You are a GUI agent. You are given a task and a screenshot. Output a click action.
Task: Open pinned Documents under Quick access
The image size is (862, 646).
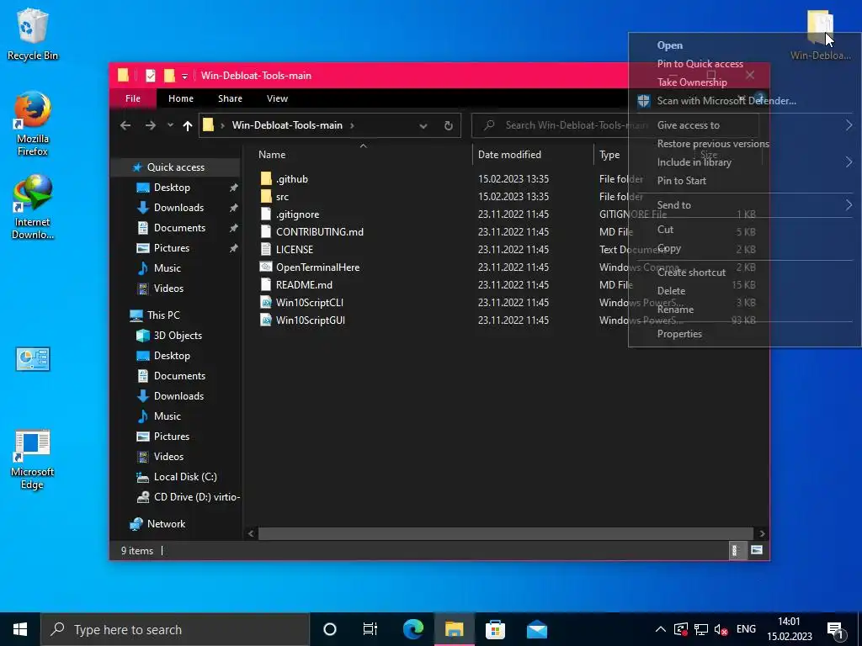point(179,227)
